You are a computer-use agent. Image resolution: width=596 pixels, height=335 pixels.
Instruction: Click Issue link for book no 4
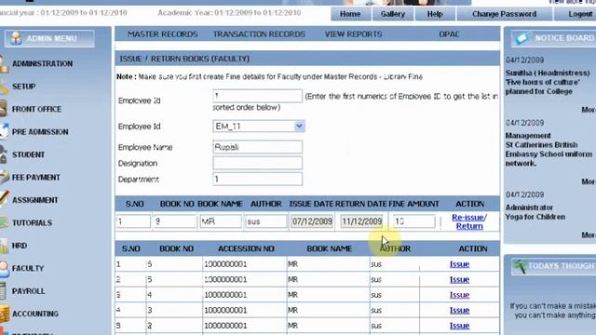tap(459, 295)
